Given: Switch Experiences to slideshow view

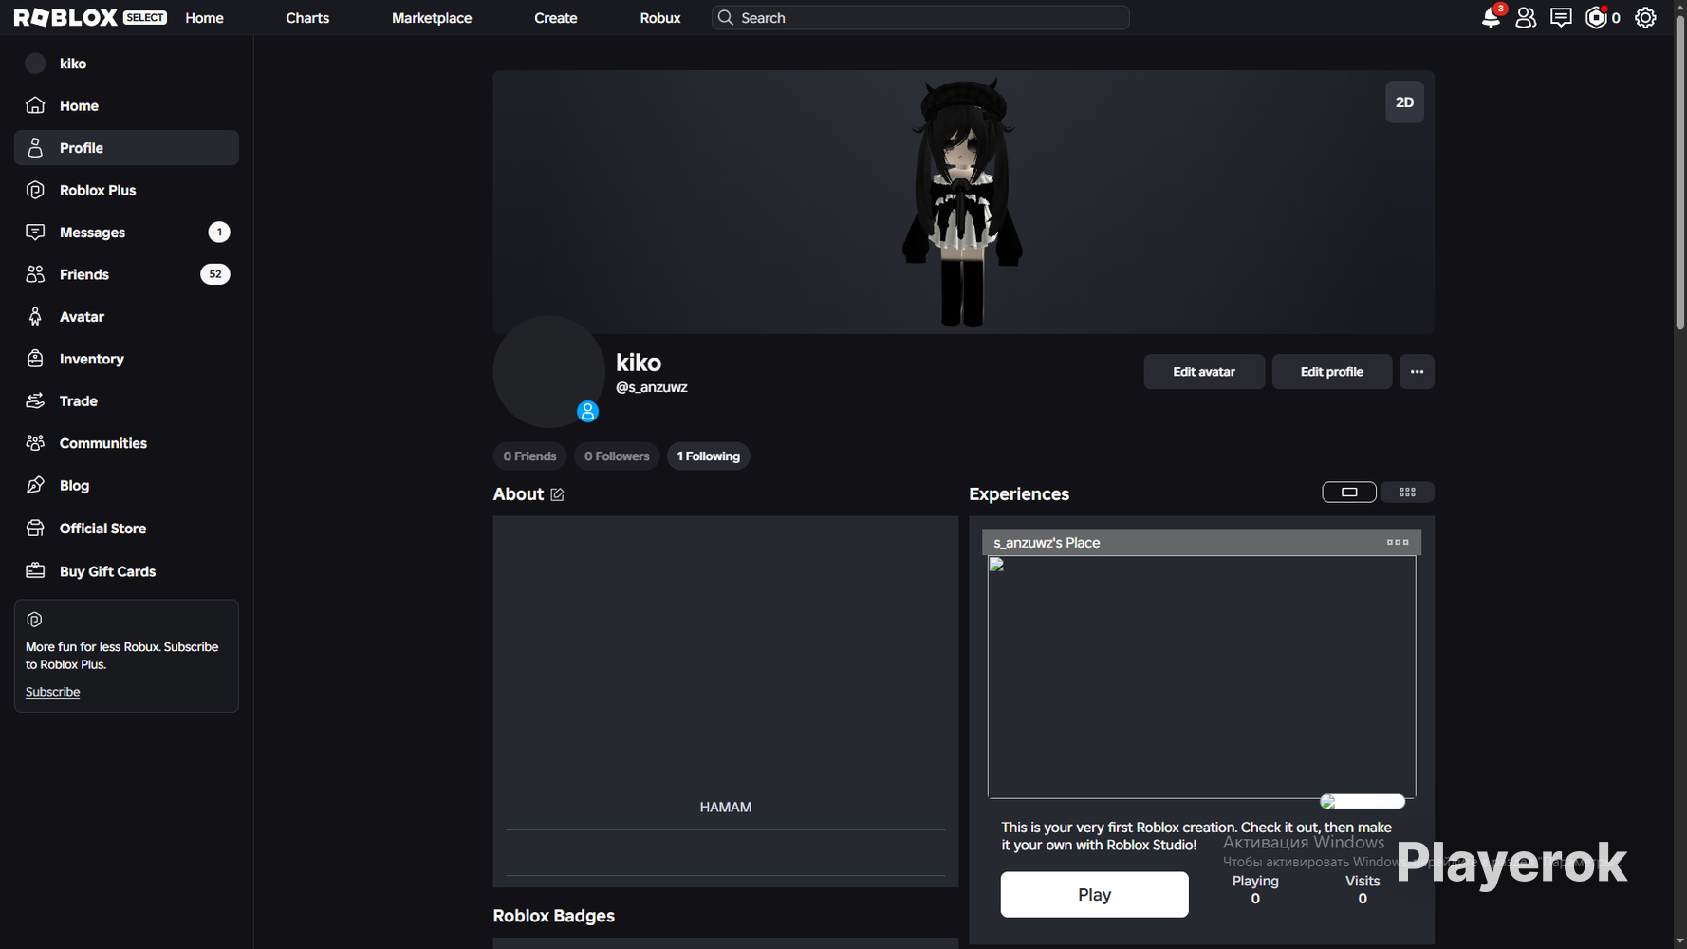Looking at the screenshot, I should click(x=1349, y=492).
